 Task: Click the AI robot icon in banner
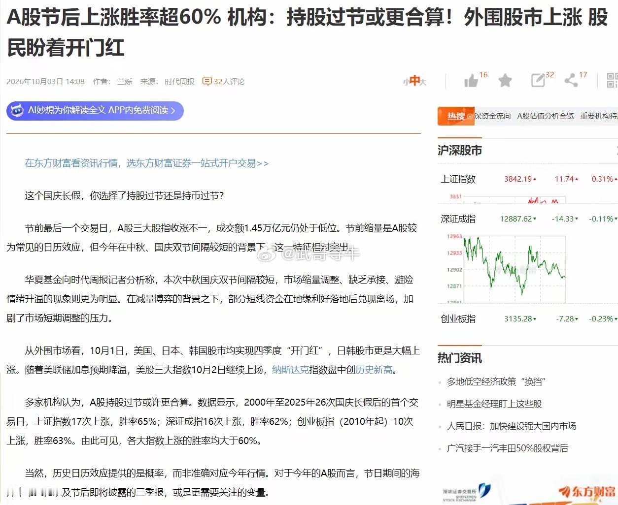[x=17, y=111]
